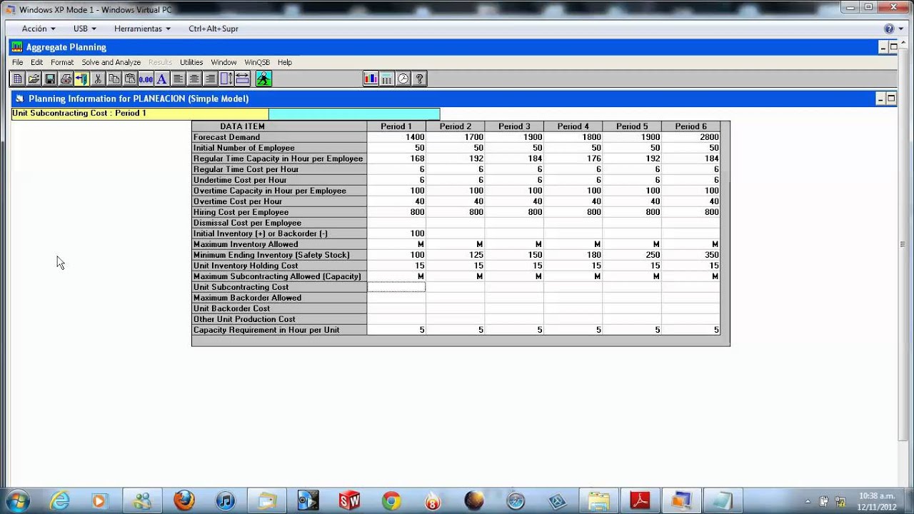
Task: Align cell text left
Action: coord(178,79)
